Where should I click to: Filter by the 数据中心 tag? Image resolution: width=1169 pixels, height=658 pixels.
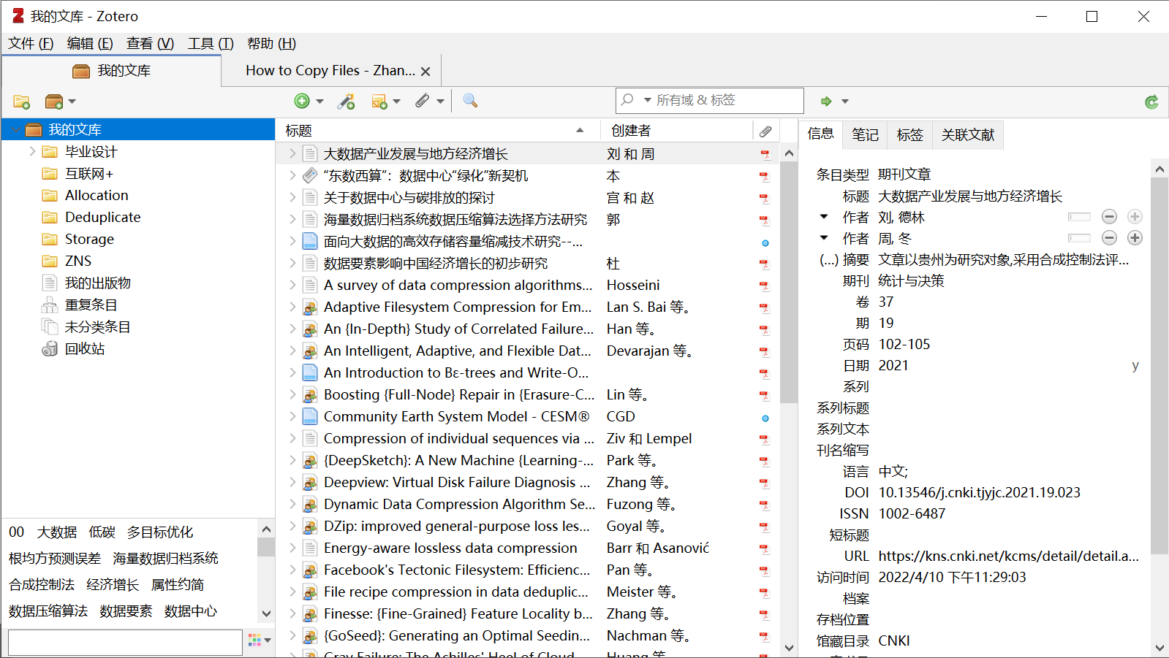(191, 611)
